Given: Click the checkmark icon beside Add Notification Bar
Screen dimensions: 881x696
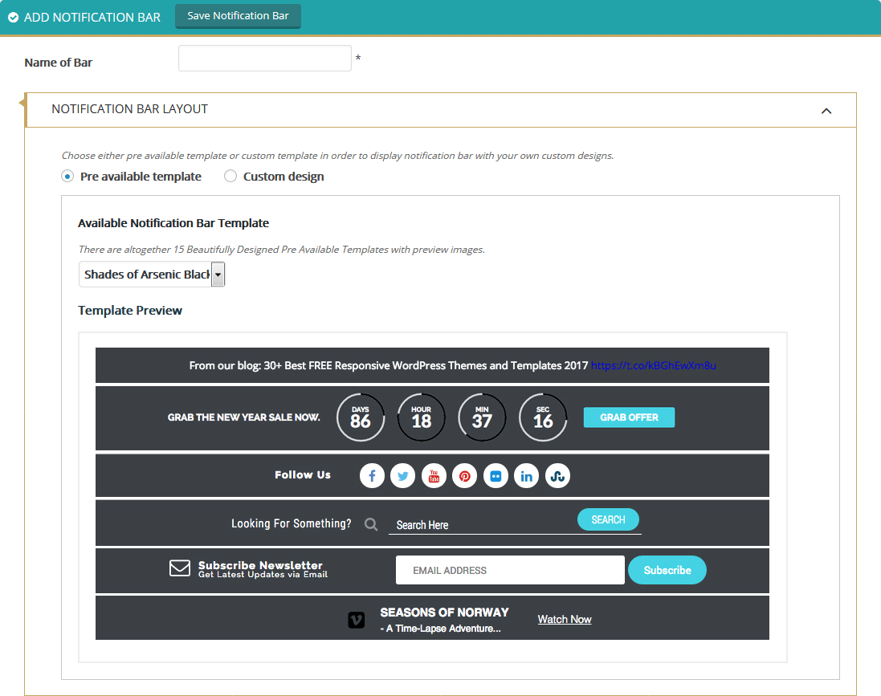Looking at the screenshot, I should (x=13, y=18).
